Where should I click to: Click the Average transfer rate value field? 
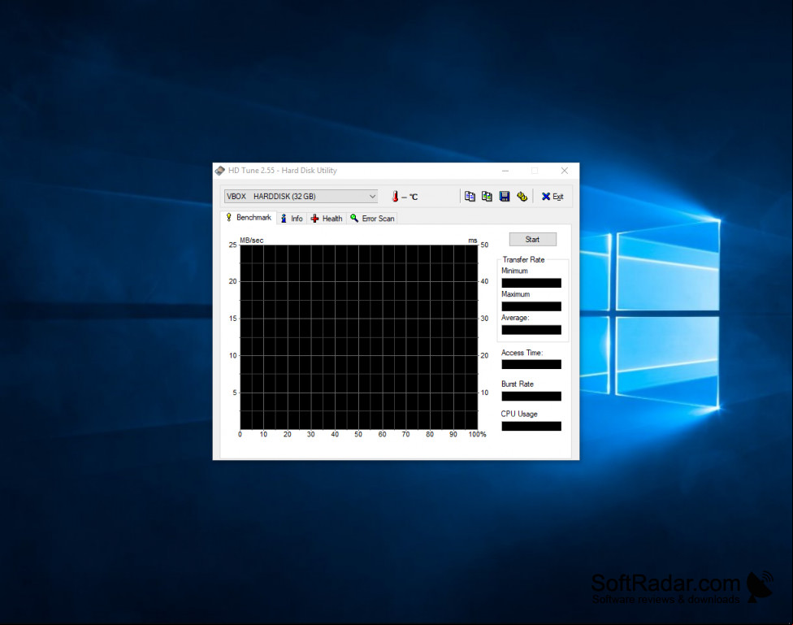531,330
